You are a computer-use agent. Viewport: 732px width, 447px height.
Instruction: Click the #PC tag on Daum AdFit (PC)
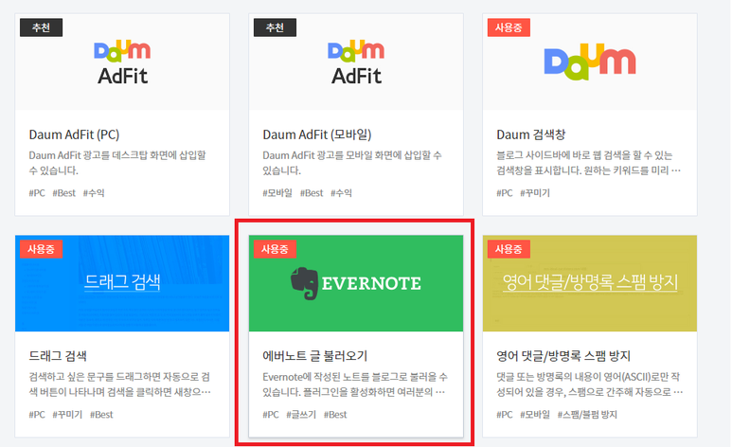37,193
